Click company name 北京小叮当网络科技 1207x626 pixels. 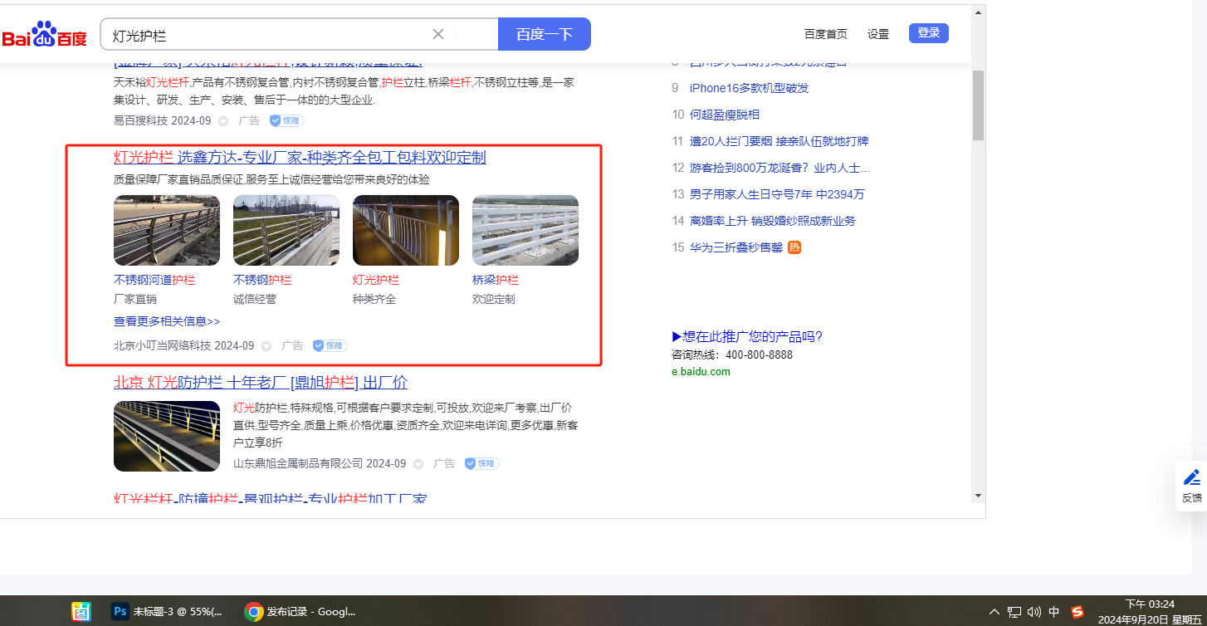tap(163, 345)
